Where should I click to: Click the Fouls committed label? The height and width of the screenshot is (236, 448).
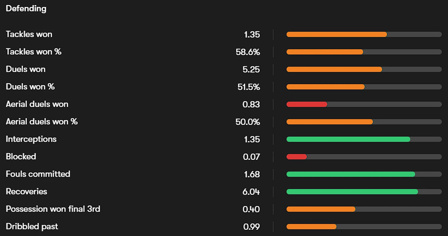pos(38,174)
